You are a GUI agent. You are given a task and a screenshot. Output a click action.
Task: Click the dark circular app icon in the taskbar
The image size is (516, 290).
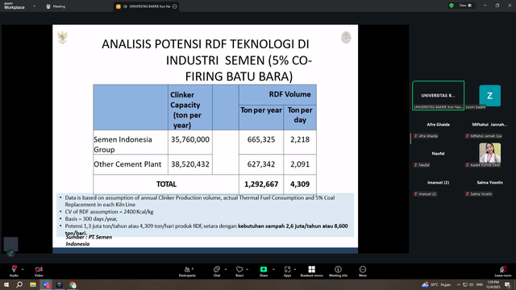point(59,284)
